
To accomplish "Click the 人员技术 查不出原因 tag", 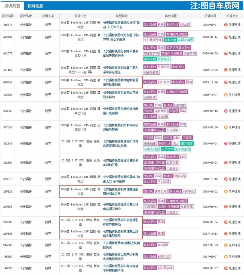I will pos(176,149).
